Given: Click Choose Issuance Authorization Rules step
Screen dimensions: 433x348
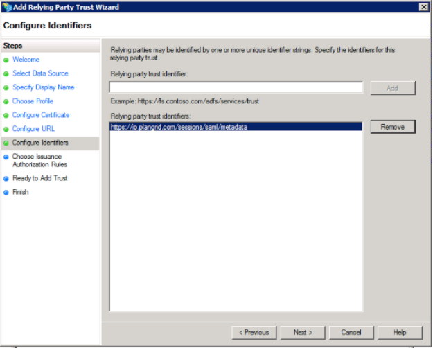Looking at the screenshot, I should click(x=39, y=160).
